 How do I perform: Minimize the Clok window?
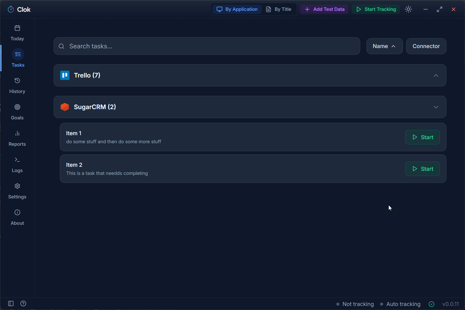[x=426, y=9]
